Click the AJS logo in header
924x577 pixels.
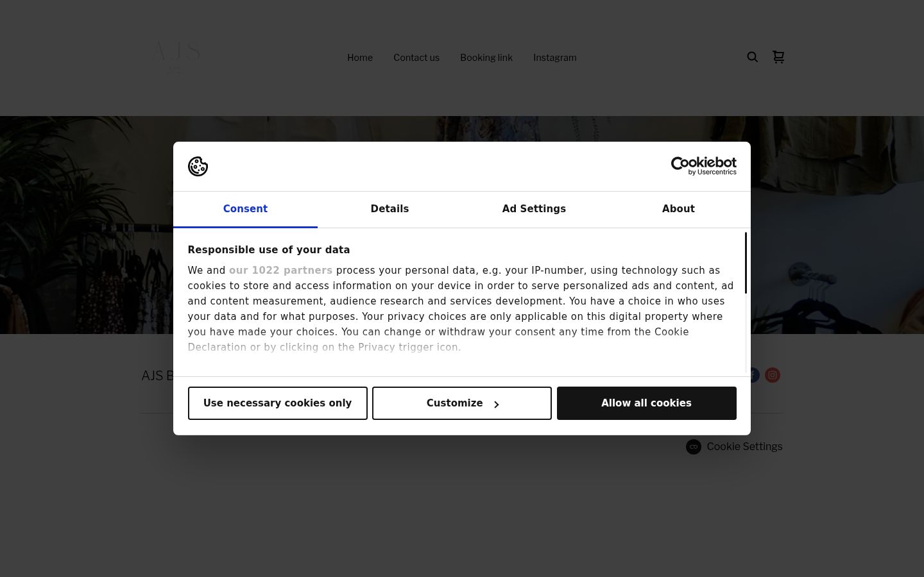[x=176, y=57]
